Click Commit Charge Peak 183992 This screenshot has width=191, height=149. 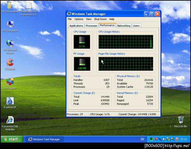tap(105, 104)
